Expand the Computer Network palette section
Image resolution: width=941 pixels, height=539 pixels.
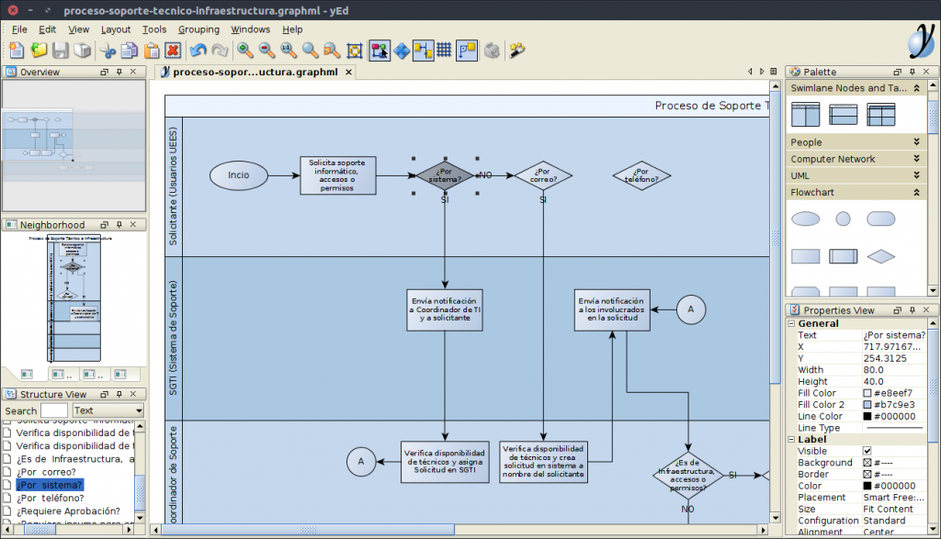point(916,159)
